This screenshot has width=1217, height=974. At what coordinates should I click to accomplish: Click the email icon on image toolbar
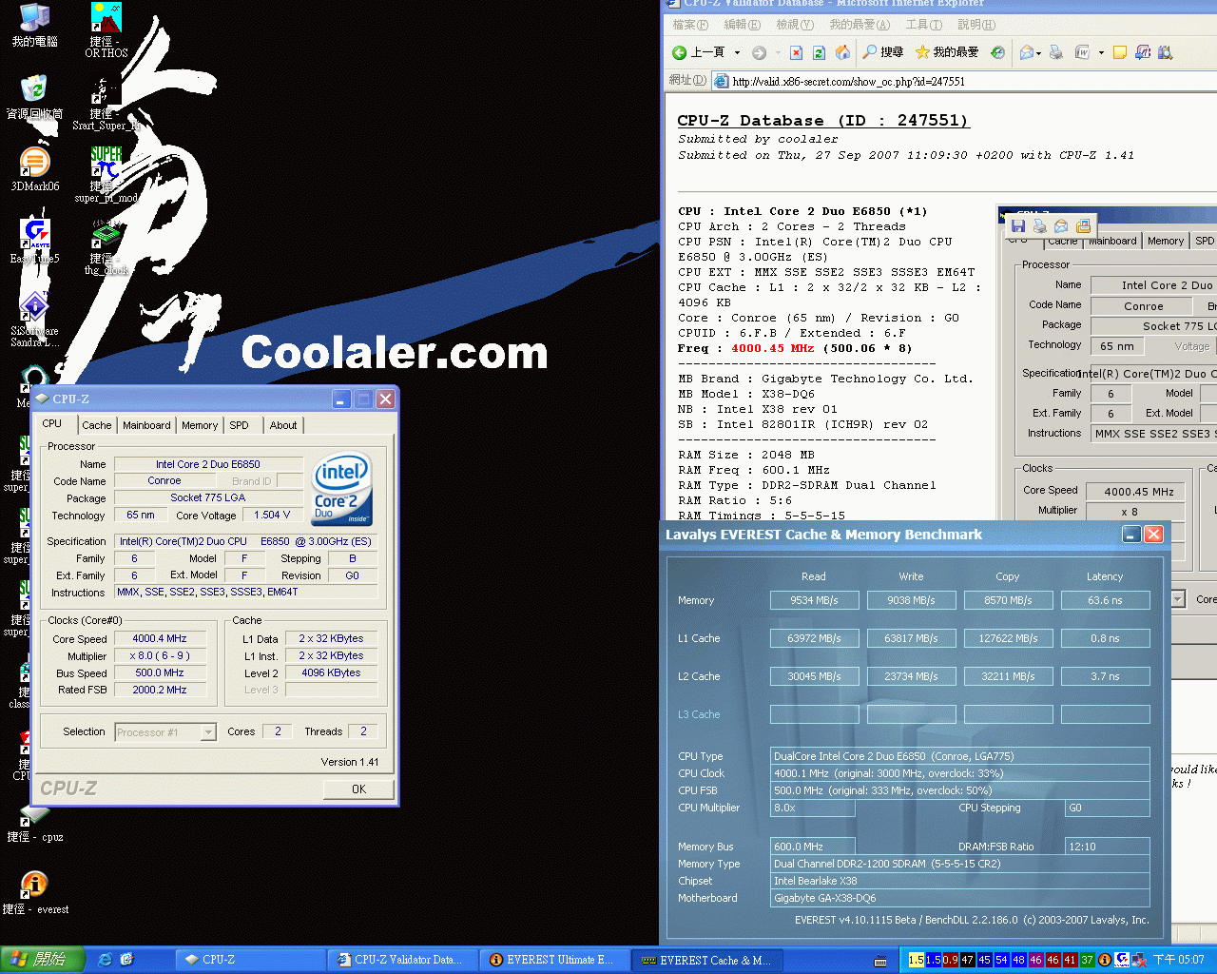pyautogui.click(x=1061, y=225)
